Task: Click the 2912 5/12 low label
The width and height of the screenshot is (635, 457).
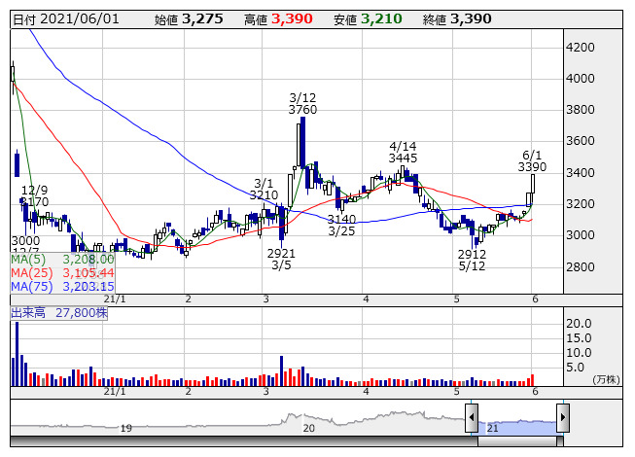Action: pos(472,260)
